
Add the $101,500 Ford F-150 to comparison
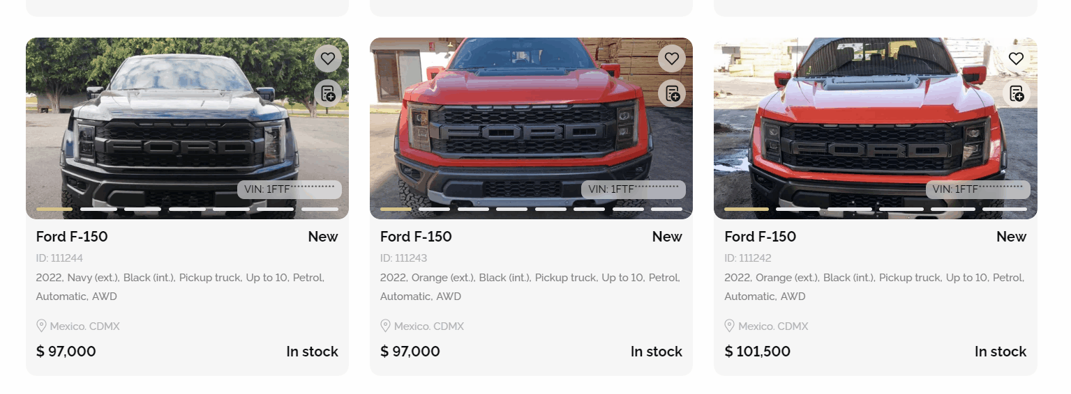(1016, 93)
